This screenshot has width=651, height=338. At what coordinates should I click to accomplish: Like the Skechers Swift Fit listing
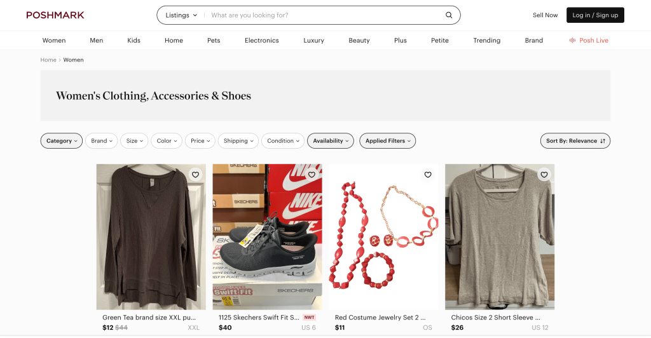tap(312, 175)
